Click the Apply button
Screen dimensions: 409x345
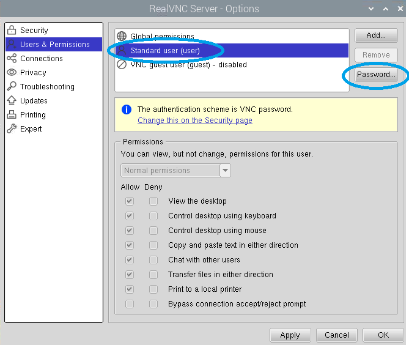click(290, 335)
